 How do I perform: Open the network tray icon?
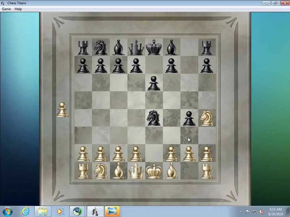click(255, 212)
